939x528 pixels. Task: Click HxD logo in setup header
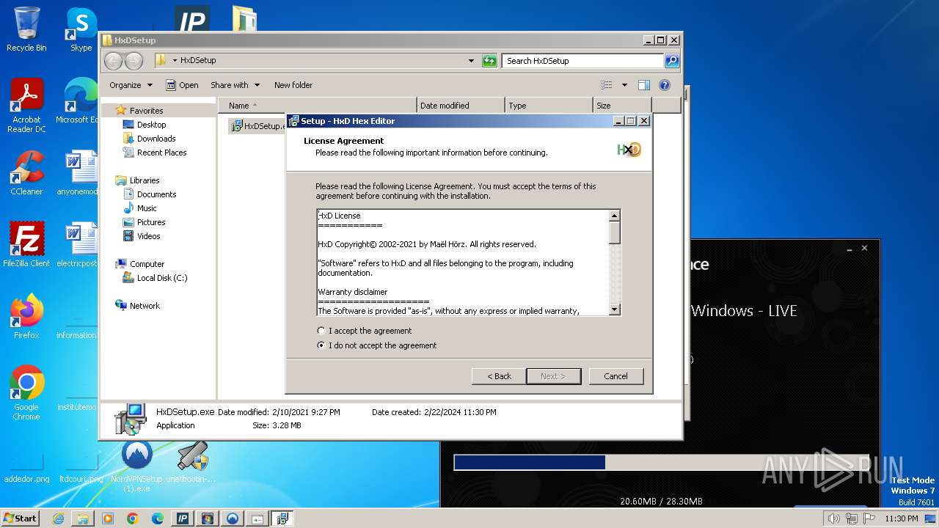(x=629, y=150)
